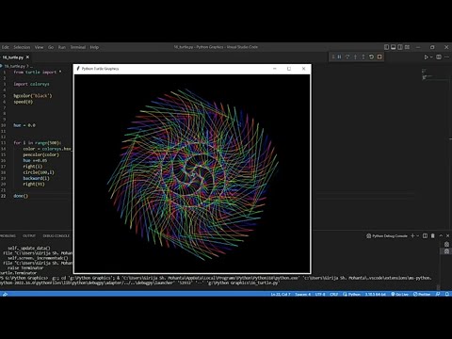Click the turtle feather icon in title bar
This screenshot has height=339, width=452.
coord(78,69)
